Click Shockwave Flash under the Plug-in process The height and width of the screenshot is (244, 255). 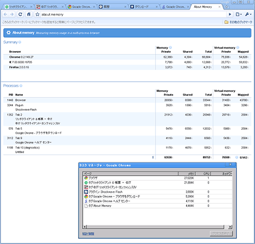26,109
